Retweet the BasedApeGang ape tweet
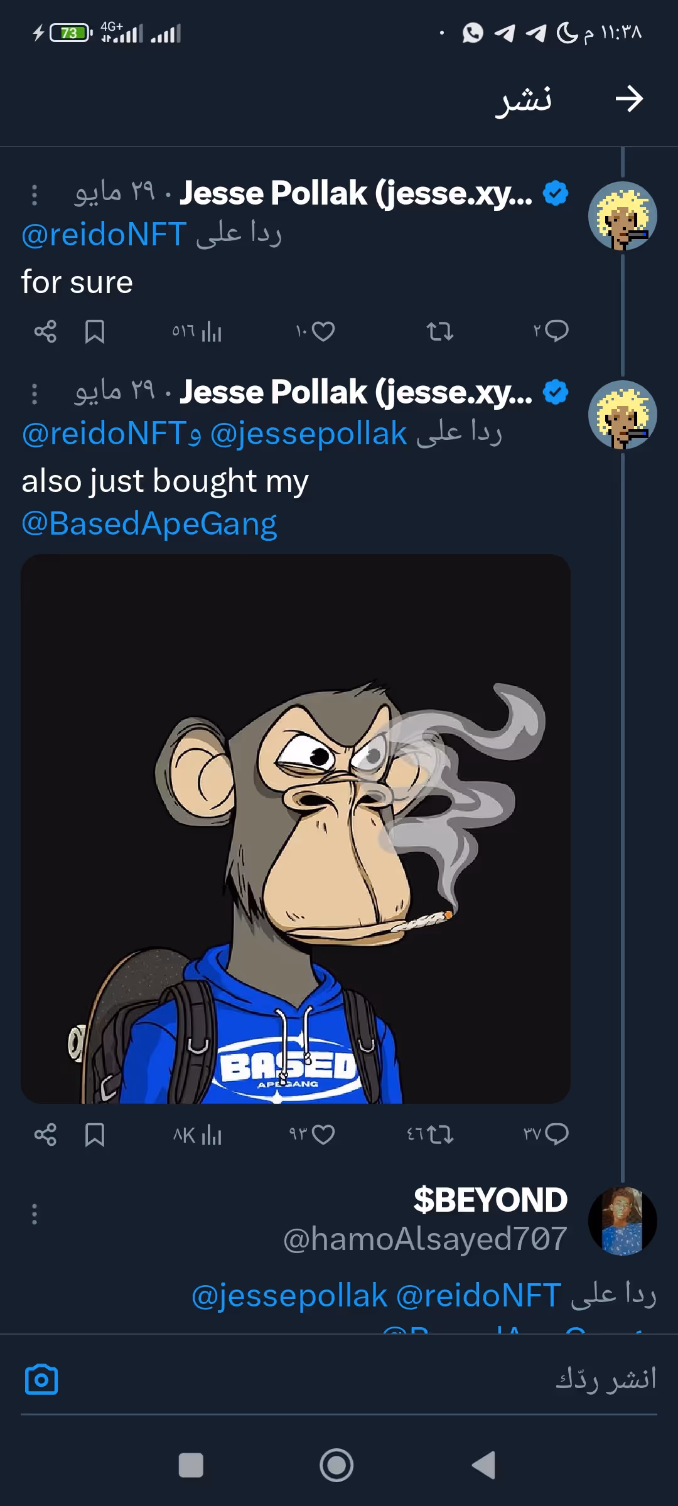The image size is (678, 1506). 439,1135
